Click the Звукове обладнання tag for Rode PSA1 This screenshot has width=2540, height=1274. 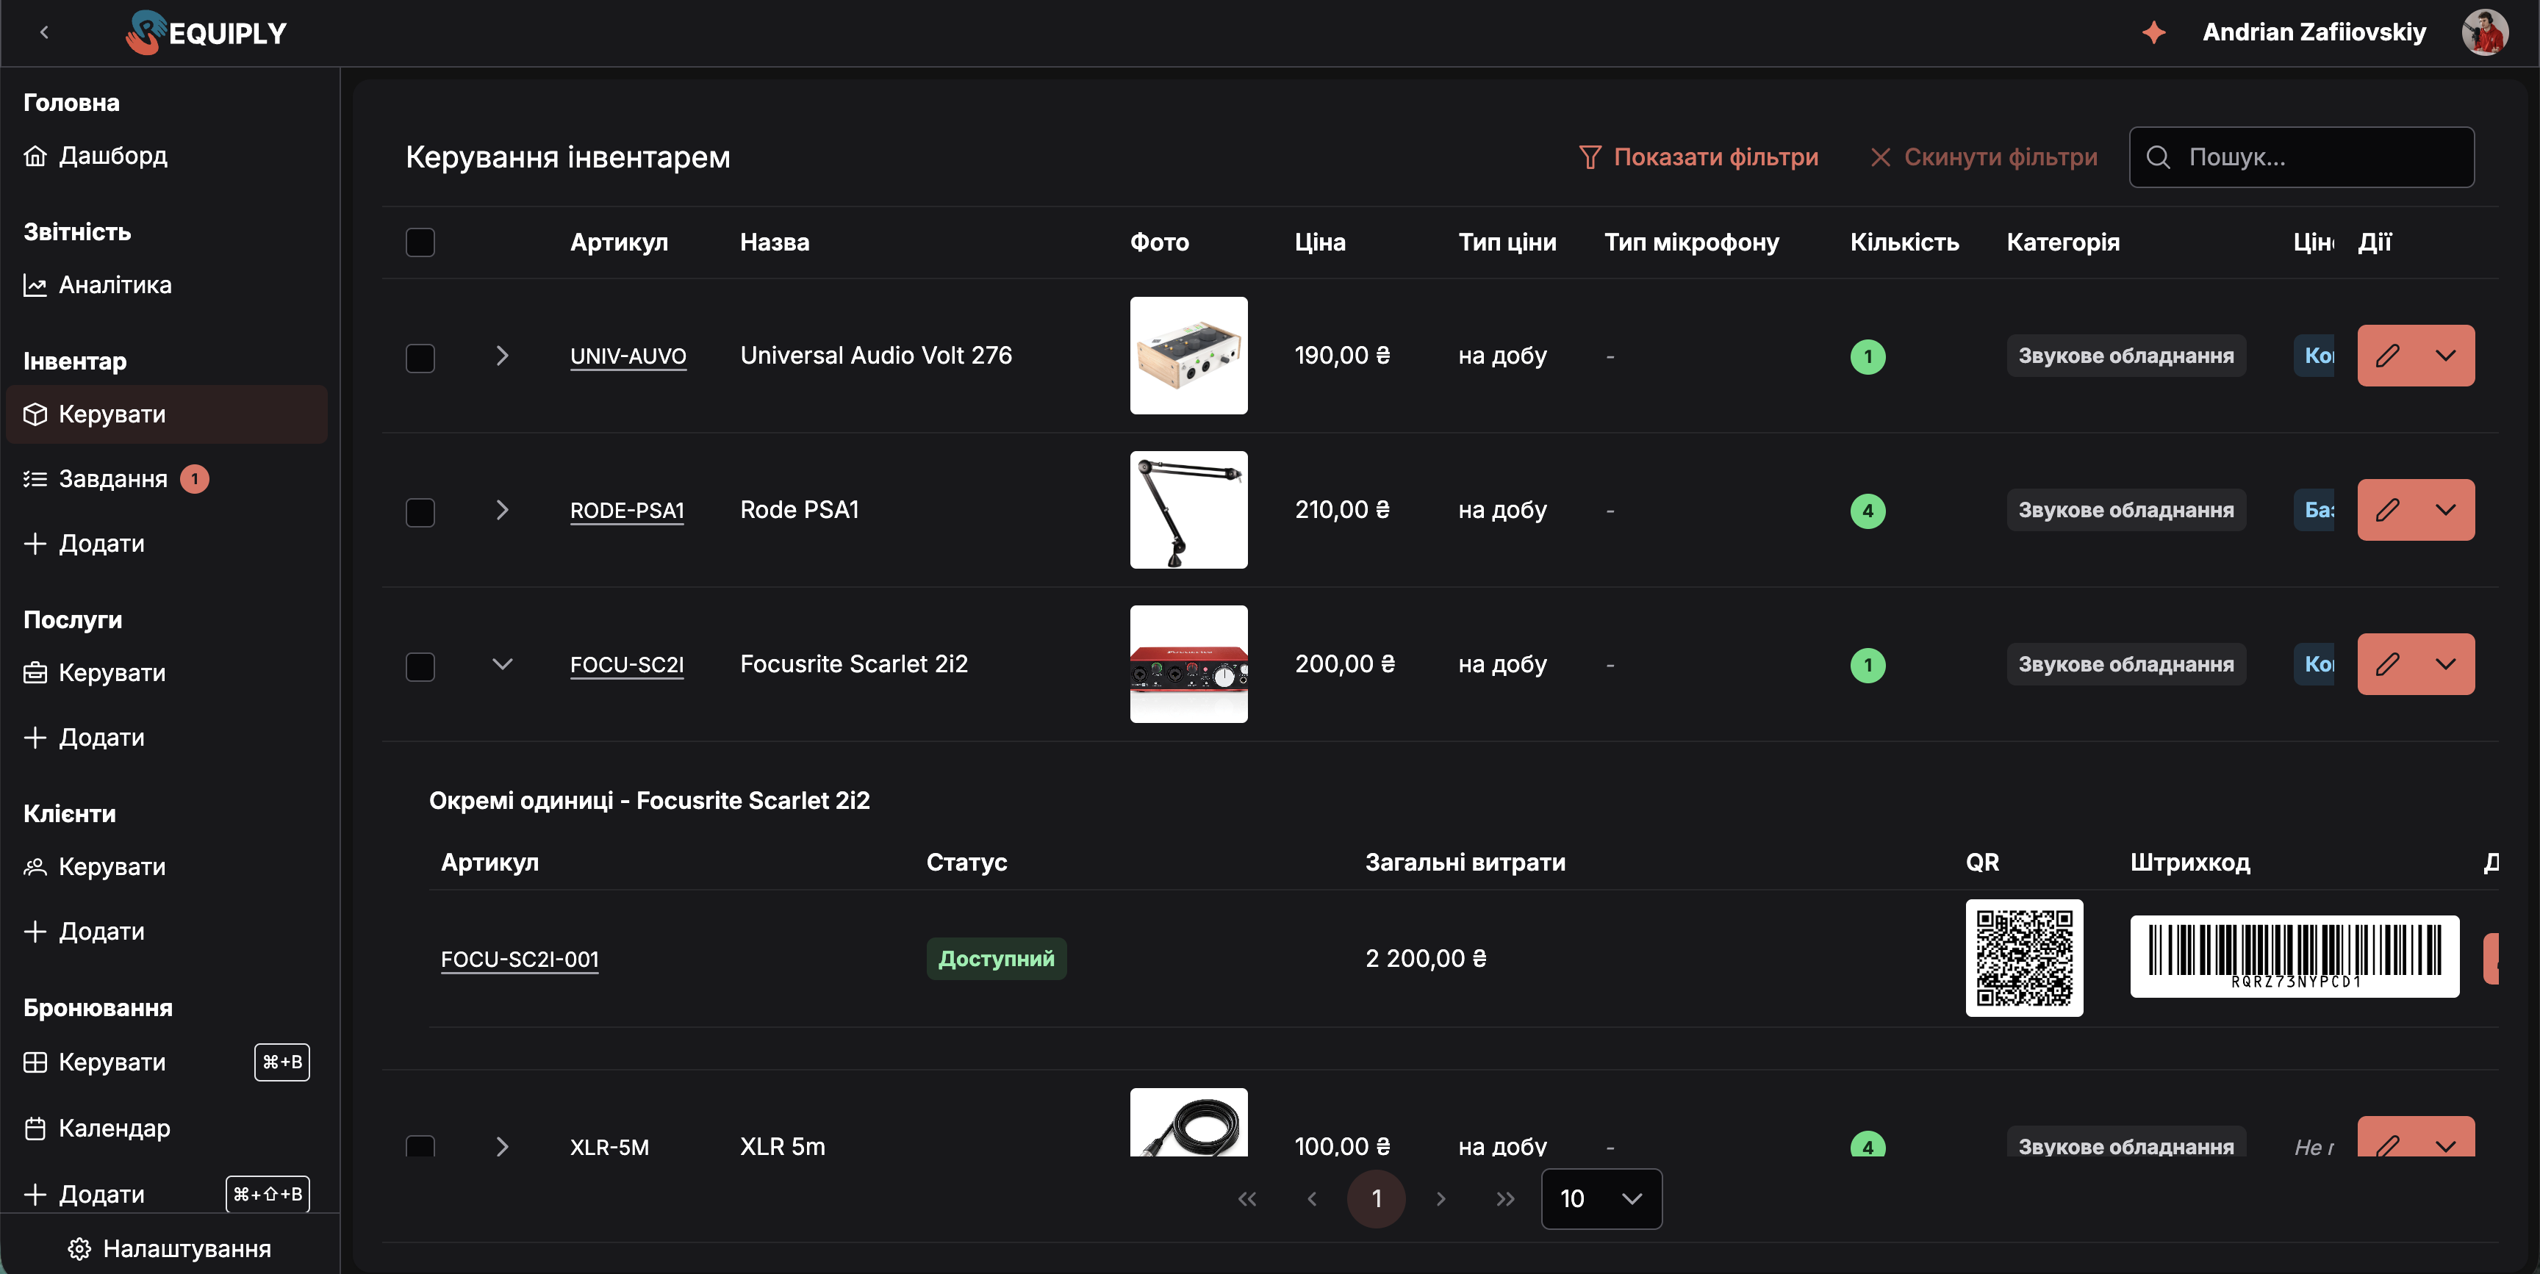[x=2126, y=510]
